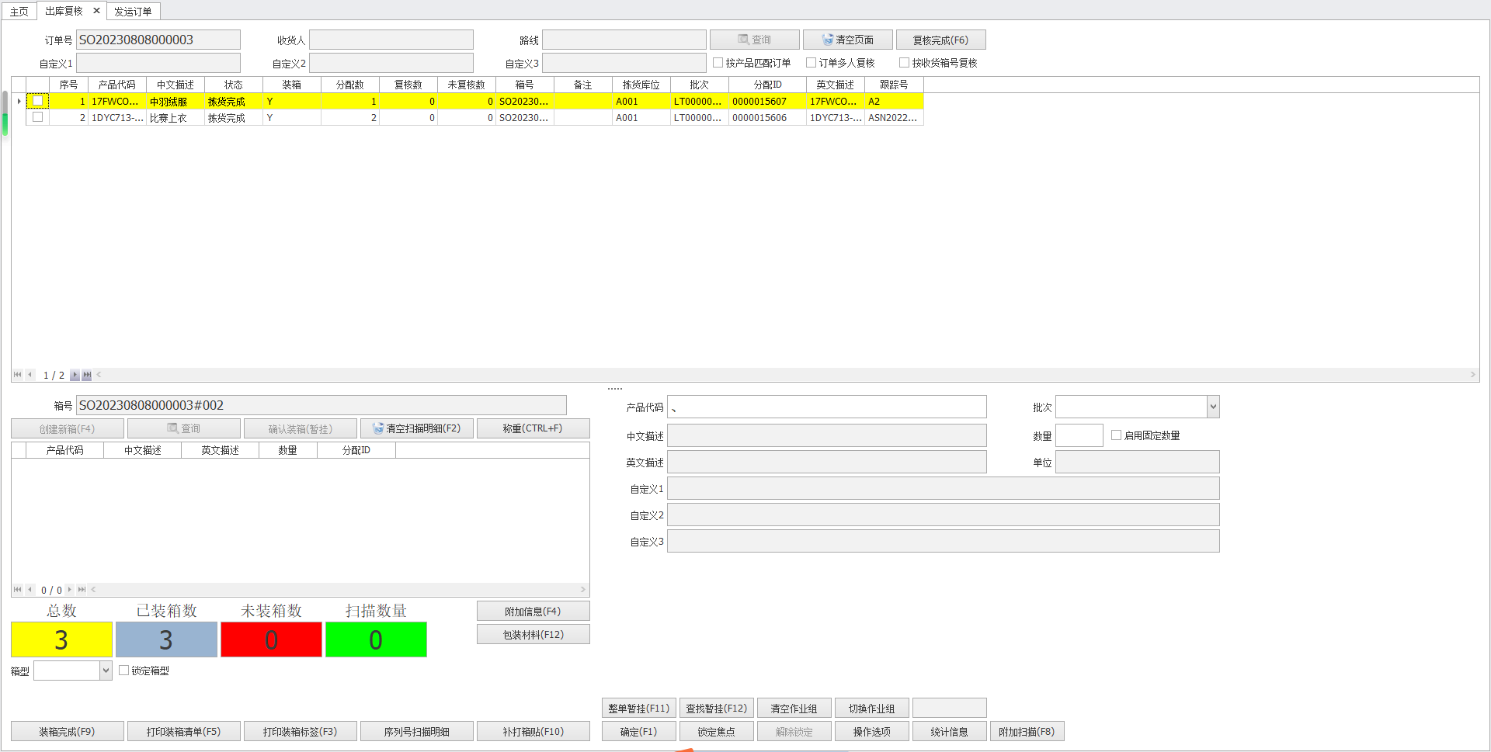This screenshot has height=752, width=1491.
Task: Enable 启用固定数量 checkbox
Action: 1116,435
